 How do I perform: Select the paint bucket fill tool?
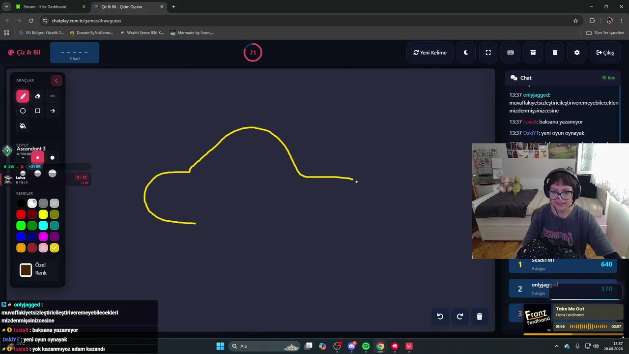pyautogui.click(x=23, y=126)
